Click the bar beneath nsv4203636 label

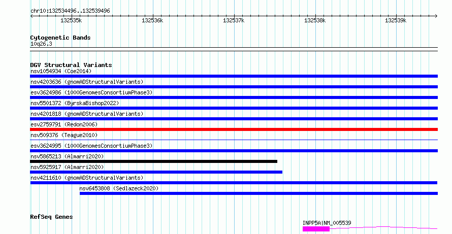tap(234, 87)
